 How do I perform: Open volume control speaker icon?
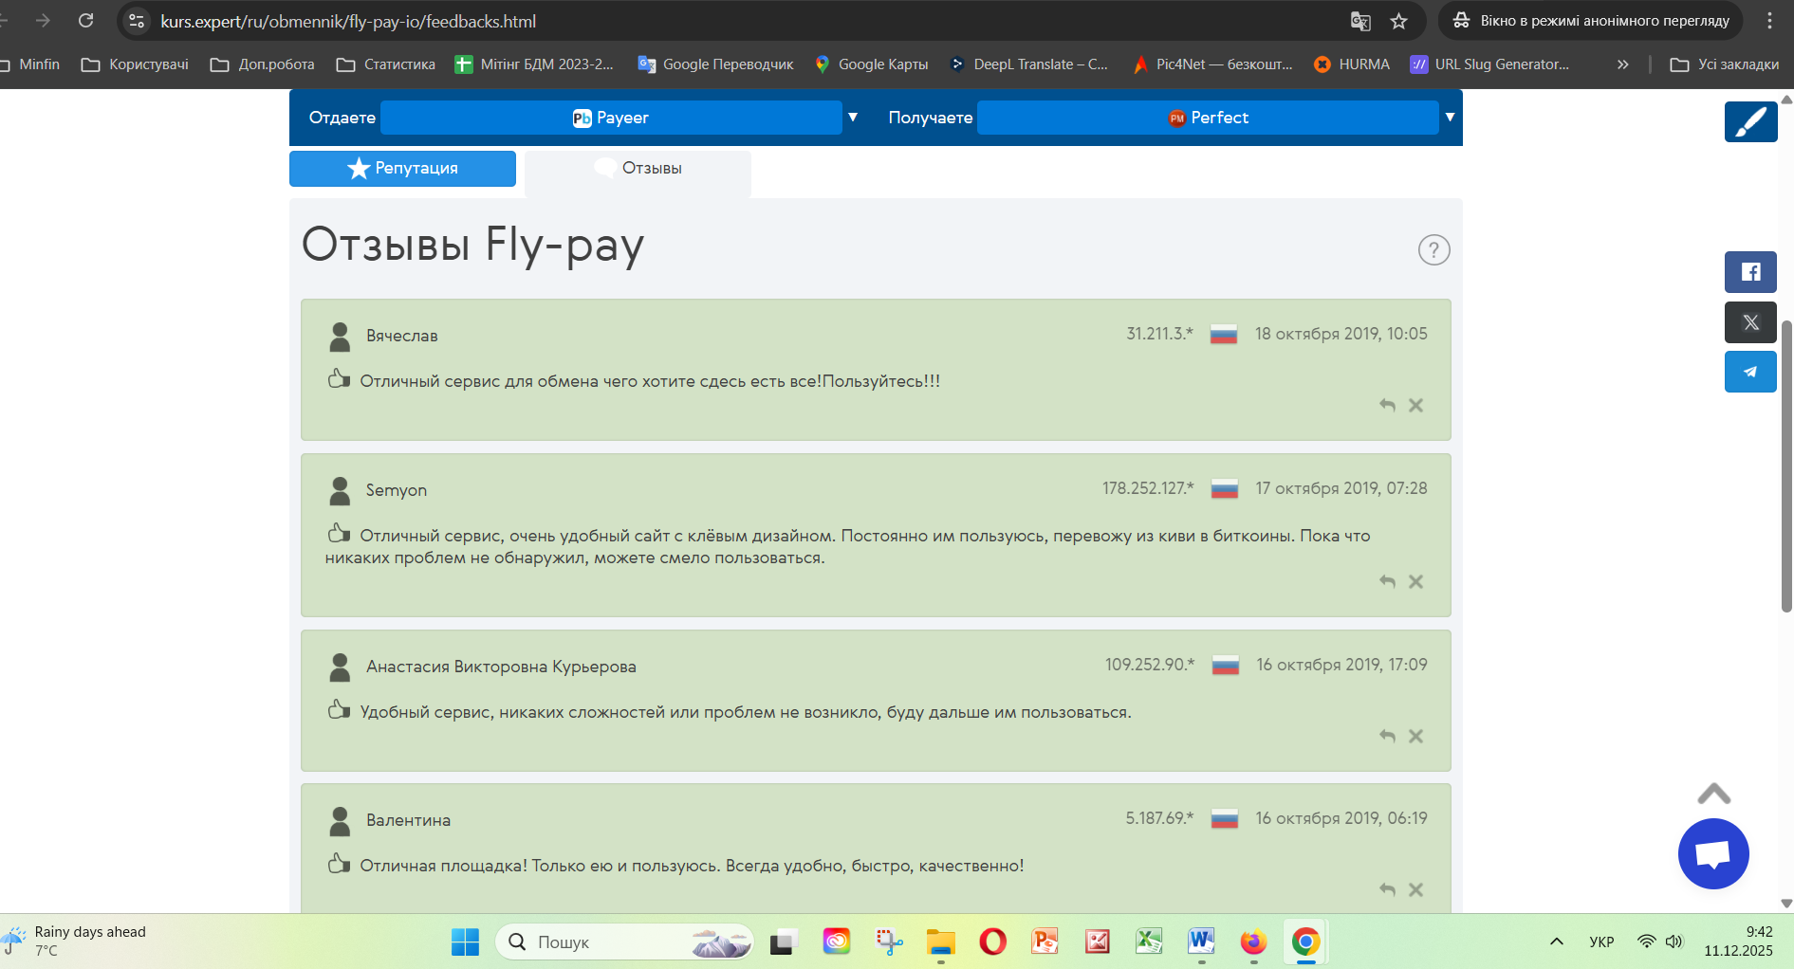point(1674,942)
